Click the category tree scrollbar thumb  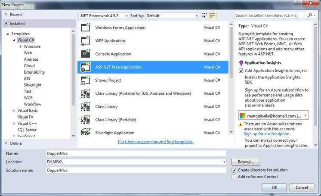(x=73, y=70)
